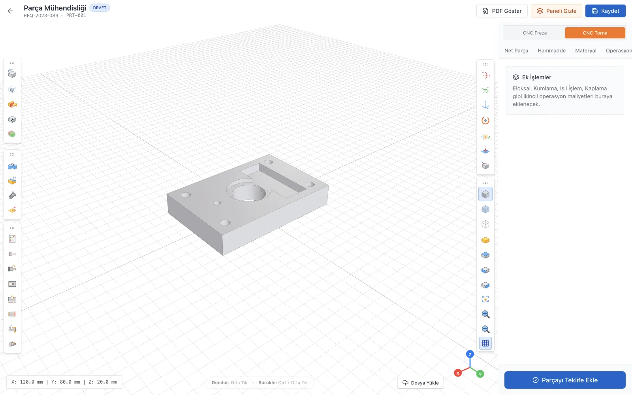This screenshot has width=632, height=395.
Task: Click the top left toolbar drag handle
Action: click(12, 63)
